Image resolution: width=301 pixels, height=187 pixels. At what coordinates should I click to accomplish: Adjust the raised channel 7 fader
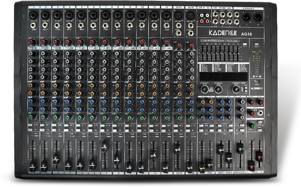(x=104, y=147)
